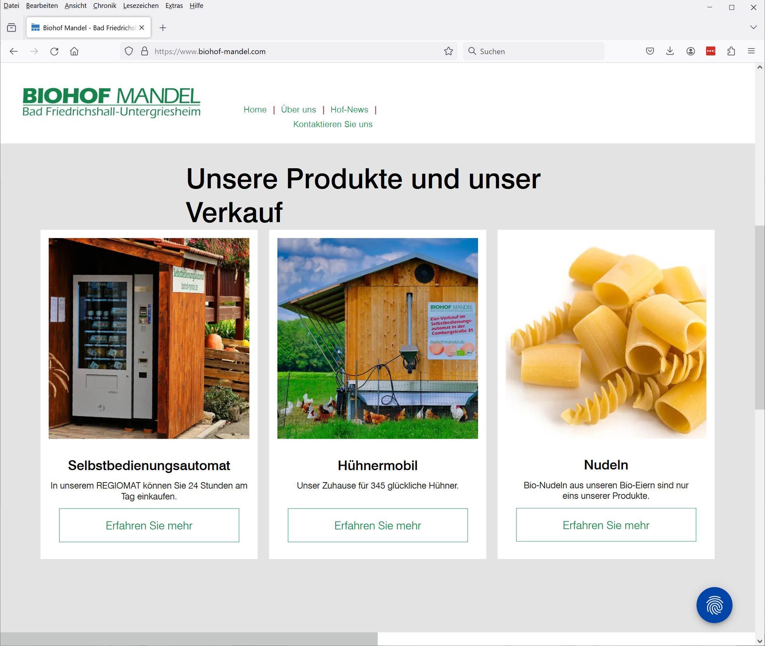Open the Hof-News navigation link
This screenshot has width=765, height=646.
[x=349, y=110]
